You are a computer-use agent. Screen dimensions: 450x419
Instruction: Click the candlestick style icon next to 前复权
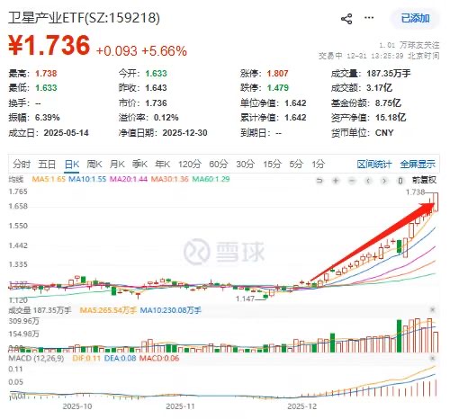400,181
